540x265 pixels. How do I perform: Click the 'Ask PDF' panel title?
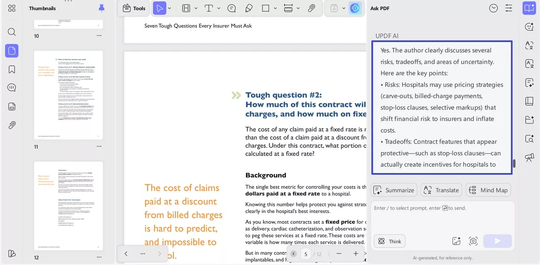point(380,8)
